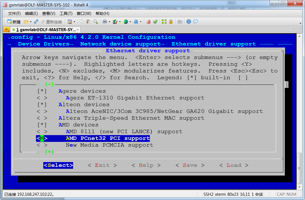
Task: Click the terminal scrollbar thumb
Action: pos(299,168)
